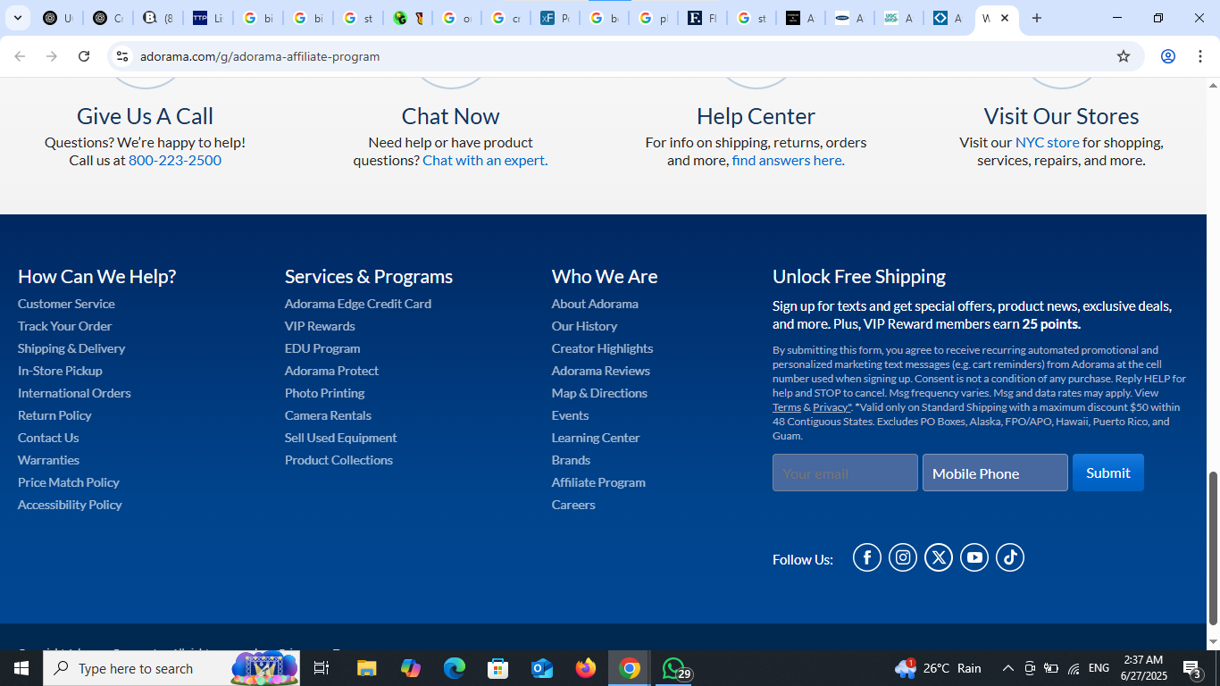Viewport: 1220px width, 686px height.
Task: Open Chrome three-dot menu
Action: (x=1200, y=56)
